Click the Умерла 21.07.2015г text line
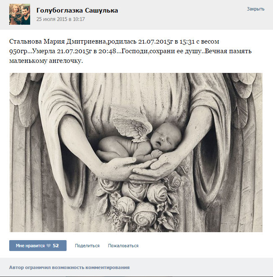Viewport: 273px width, 277px height. click(x=130, y=51)
